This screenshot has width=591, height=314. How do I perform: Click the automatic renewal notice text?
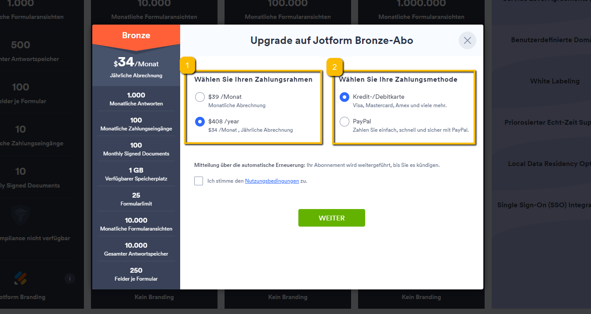(317, 165)
